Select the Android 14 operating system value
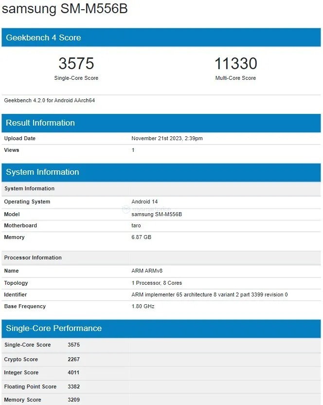The image size is (323, 405). pos(144,202)
